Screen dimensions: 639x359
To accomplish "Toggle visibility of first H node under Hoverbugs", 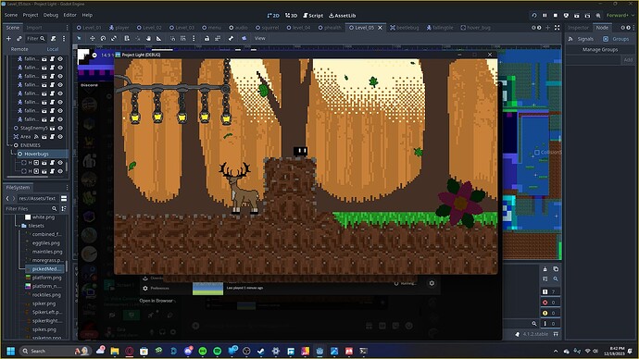I will [60, 163].
